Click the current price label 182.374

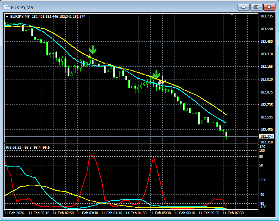click(267, 136)
